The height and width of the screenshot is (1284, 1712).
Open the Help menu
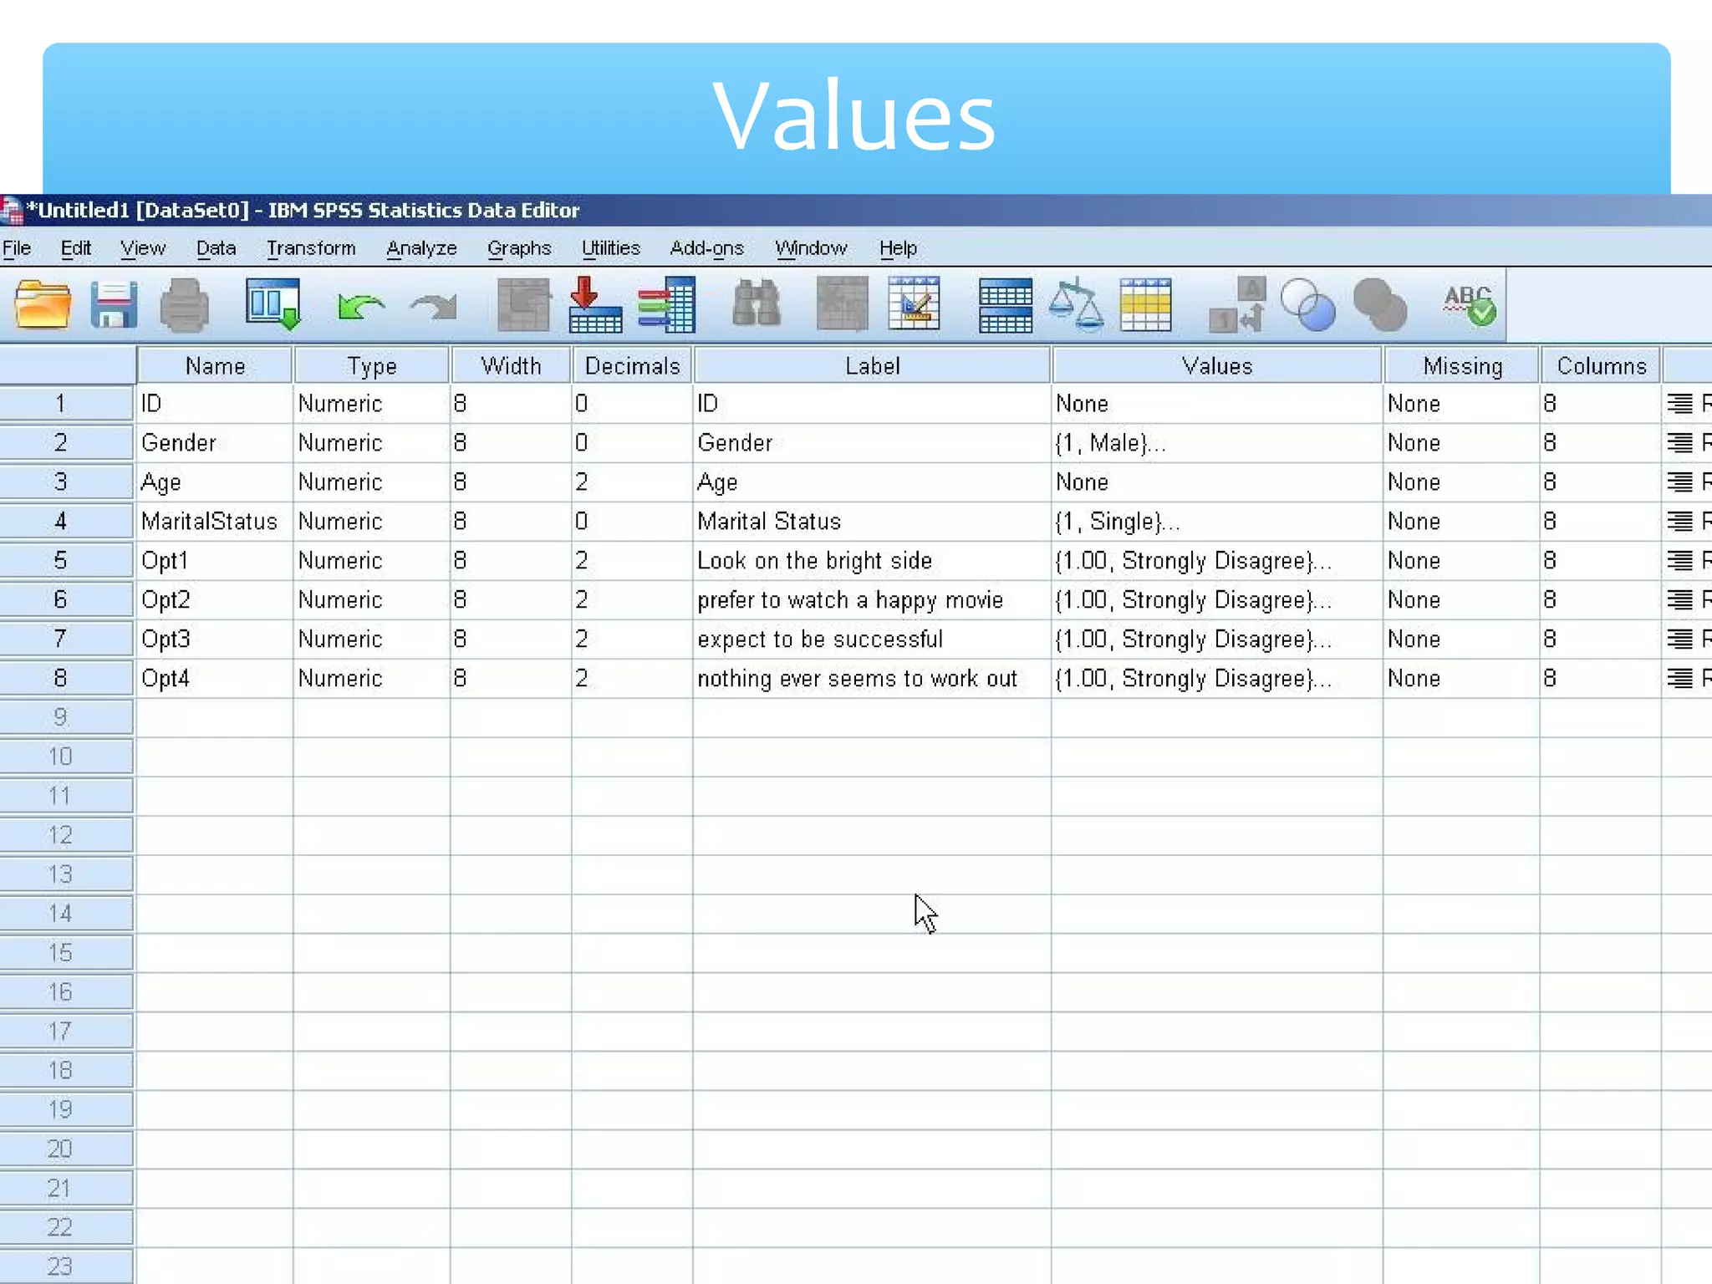click(x=898, y=248)
